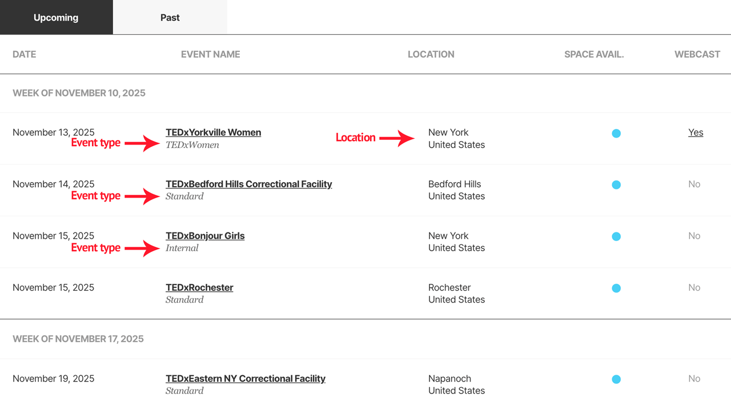Image resolution: width=731 pixels, height=410 pixels.
Task: Click the blue availability dot for TEDxYorkville Women
Action: coord(616,133)
